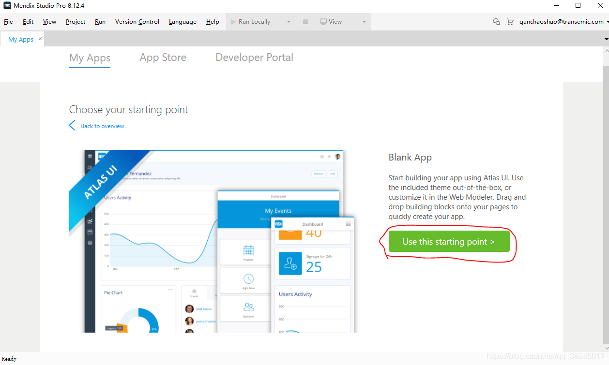Click the View monitor icon
The width and height of the screenshot is (609, 365).
(323, 22)
